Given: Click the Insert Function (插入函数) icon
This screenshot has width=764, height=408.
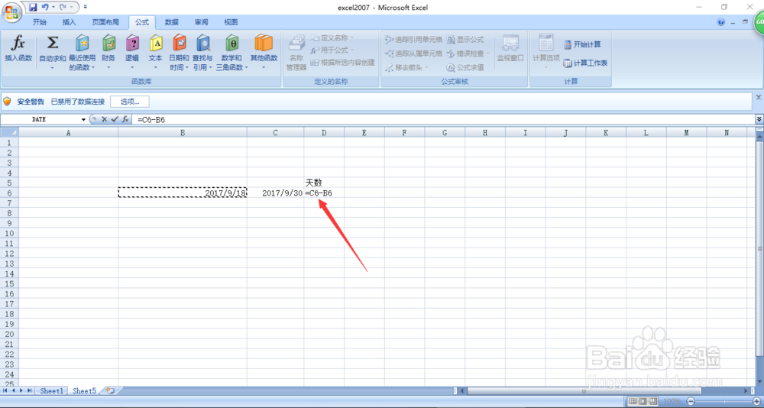Looking at the screenshot, I should click(18, 43).
